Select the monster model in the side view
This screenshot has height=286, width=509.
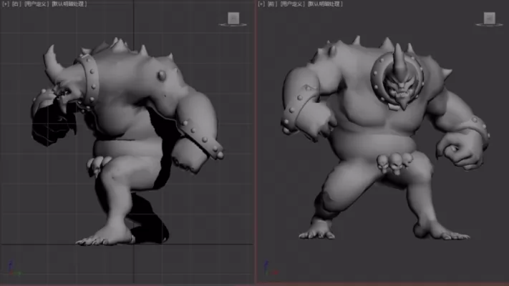coord(127,143)
